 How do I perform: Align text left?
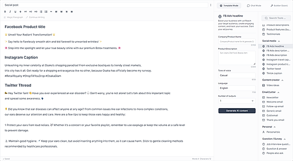[x=56, y=11]
